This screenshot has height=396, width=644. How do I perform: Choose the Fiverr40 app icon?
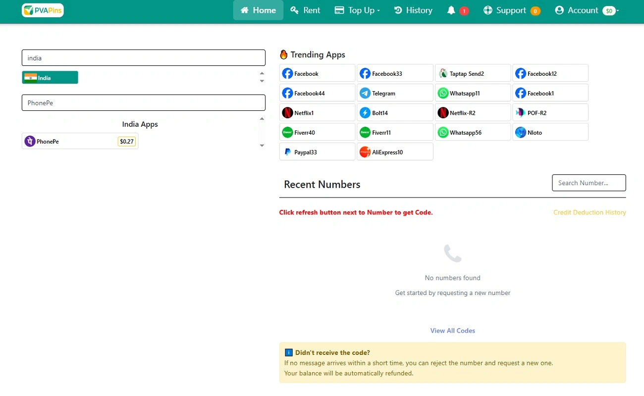[287, 133]
